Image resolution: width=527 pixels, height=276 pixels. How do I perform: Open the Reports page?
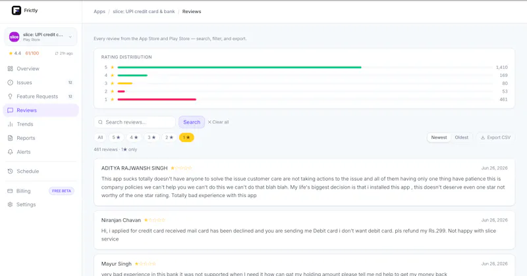(41, 138)
